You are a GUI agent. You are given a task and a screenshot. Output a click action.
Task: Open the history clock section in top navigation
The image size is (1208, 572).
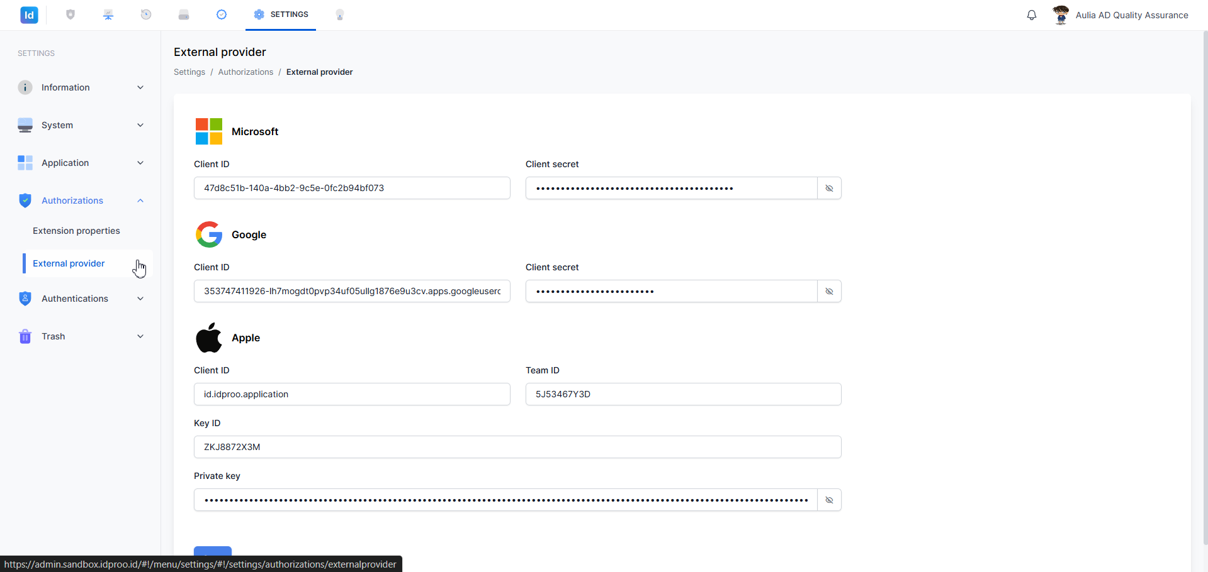(146, 14)
